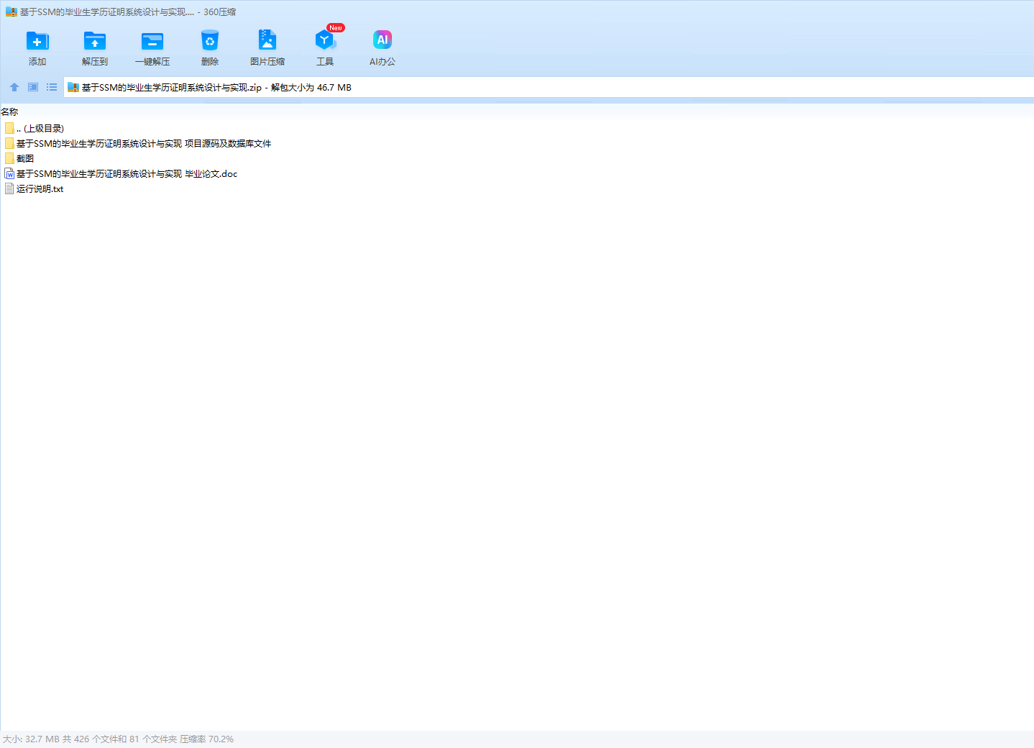The width and height of the screenshot is (1034, 748).
Task: Select the 截图 folder
Action: (x=25, y=159)
